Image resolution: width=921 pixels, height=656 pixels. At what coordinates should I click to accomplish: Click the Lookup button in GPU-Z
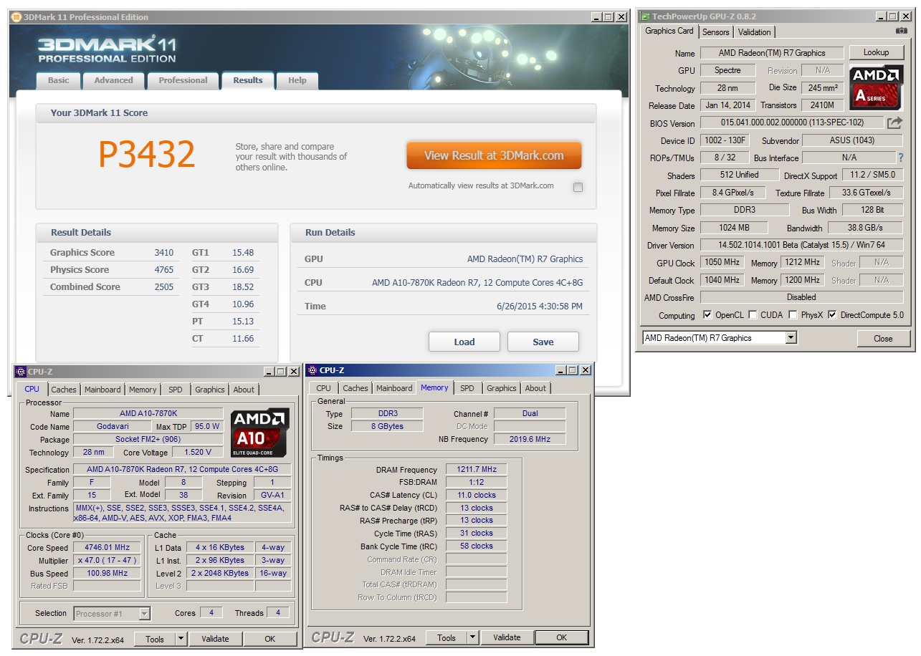876,52
